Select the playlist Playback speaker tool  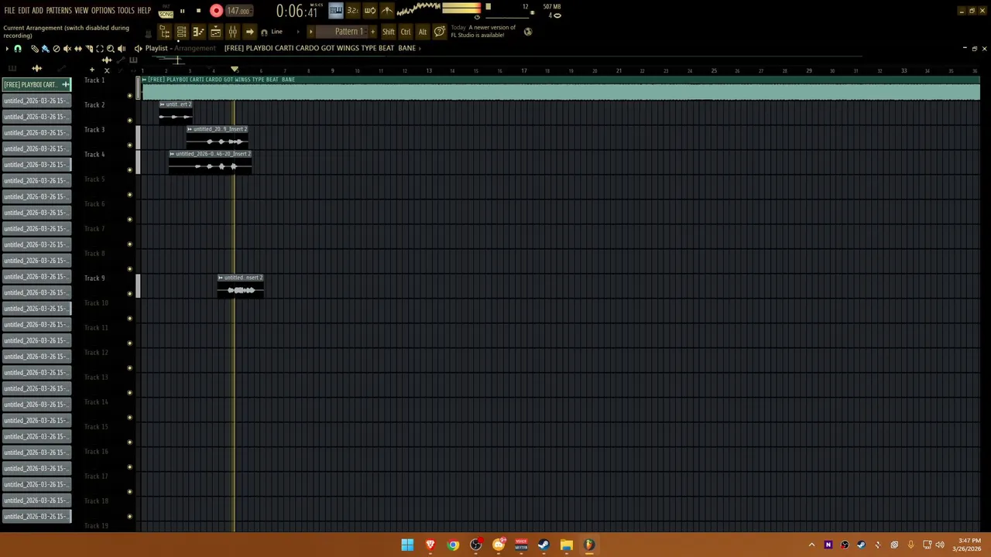pyautogui.click(x=122, y=49)
